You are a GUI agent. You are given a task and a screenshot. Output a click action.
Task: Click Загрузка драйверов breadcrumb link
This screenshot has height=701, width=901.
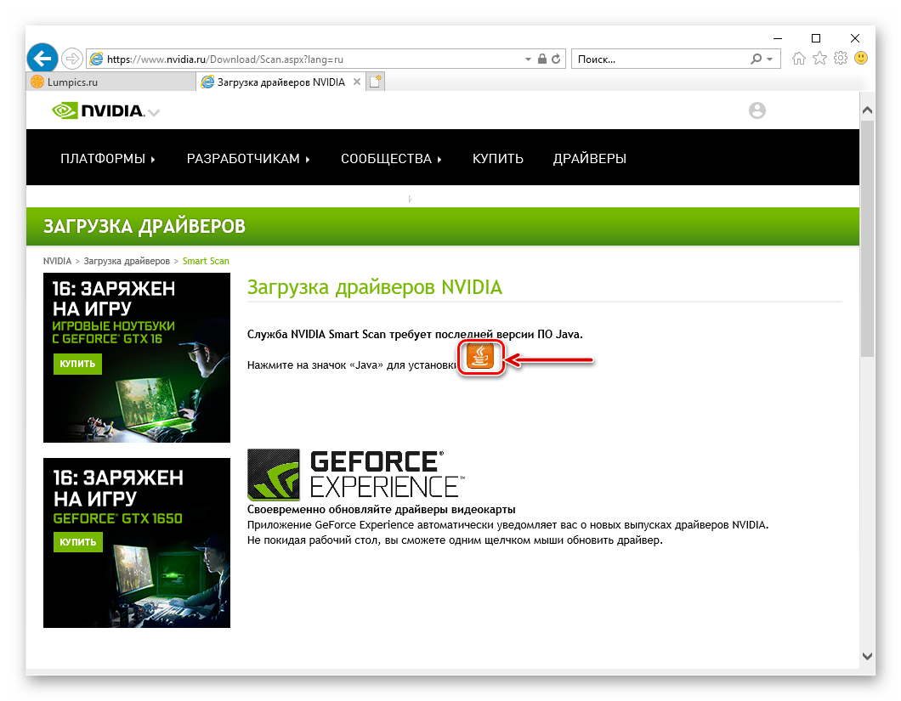(127, 261)
